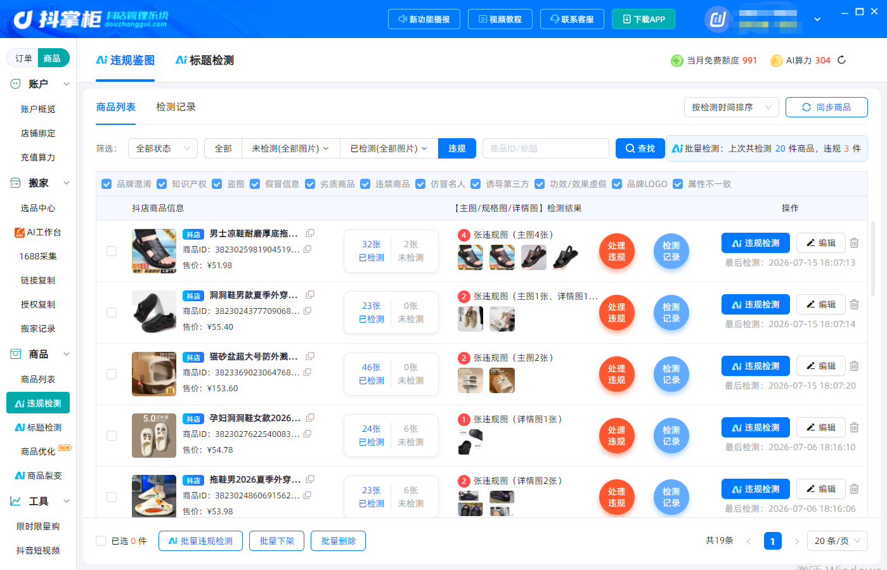Click the 商品ID/标题 search field
Image resolution: width=887 pixels, height=570 pixels.
pos(546,148)
